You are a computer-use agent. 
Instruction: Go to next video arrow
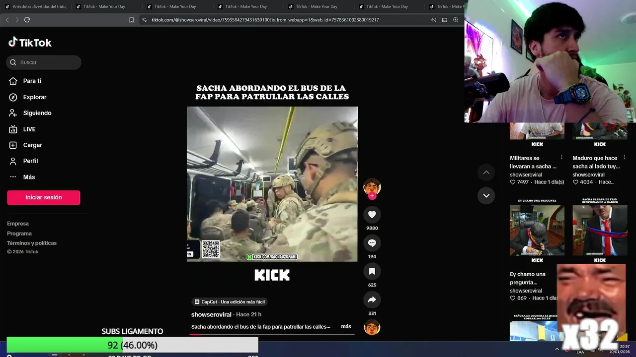pos(486,195)
